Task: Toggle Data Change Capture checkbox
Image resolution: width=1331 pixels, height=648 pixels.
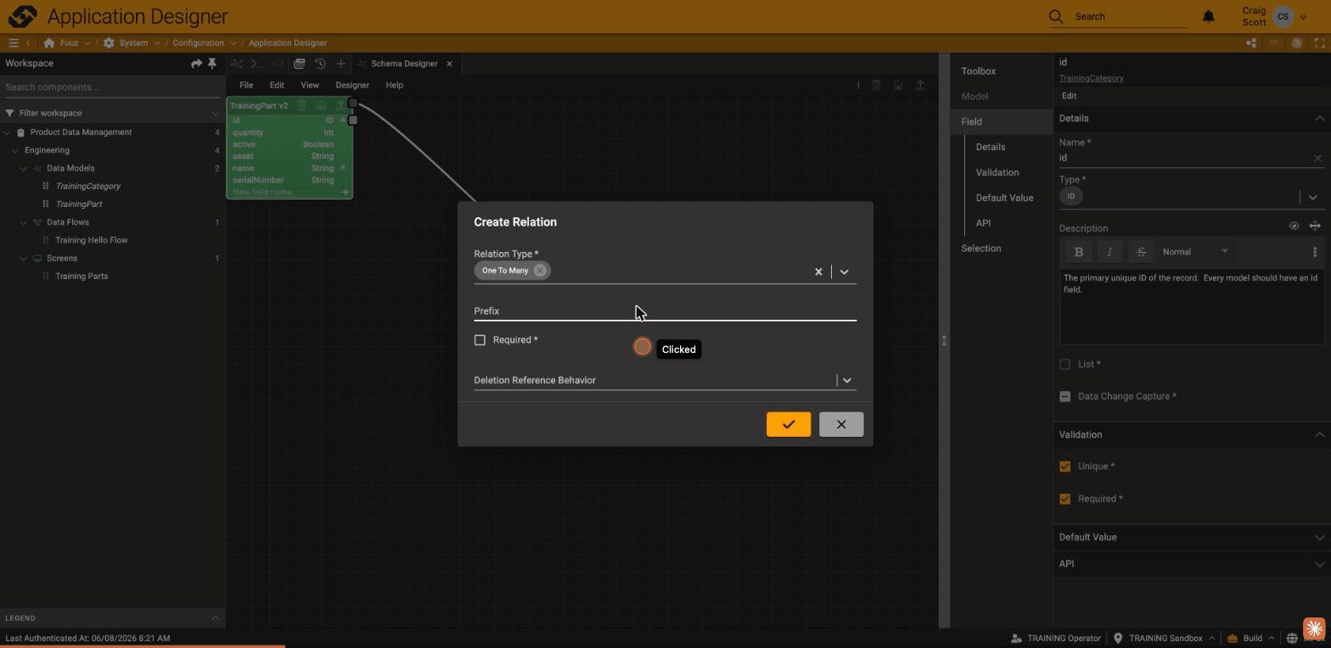Action: 1065,396
